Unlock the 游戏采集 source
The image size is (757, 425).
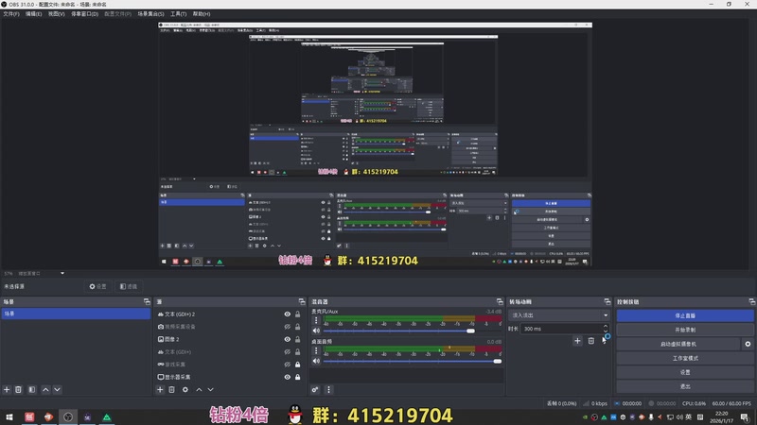[x=298, y=365]
